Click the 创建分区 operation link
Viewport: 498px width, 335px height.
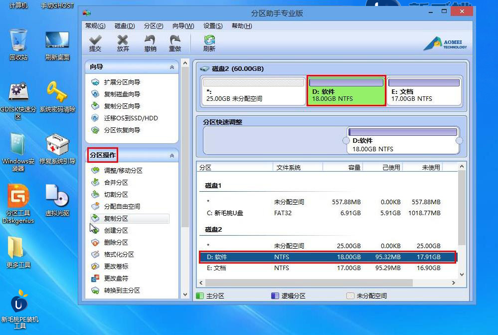pyautogui.click(x=116, y=230)
